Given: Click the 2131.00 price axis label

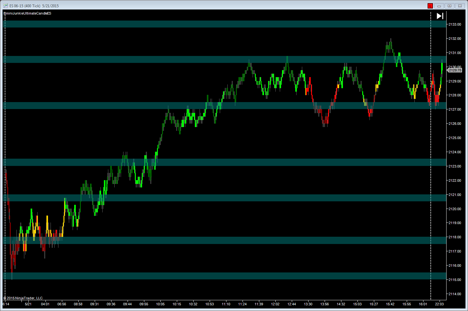Looking at the screenshot, I should pyautogui.click(x=455, y=53).
